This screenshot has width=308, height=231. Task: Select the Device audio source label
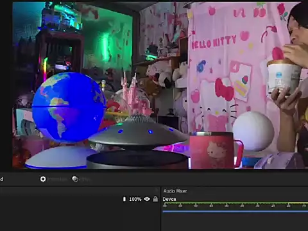point(169,199)
